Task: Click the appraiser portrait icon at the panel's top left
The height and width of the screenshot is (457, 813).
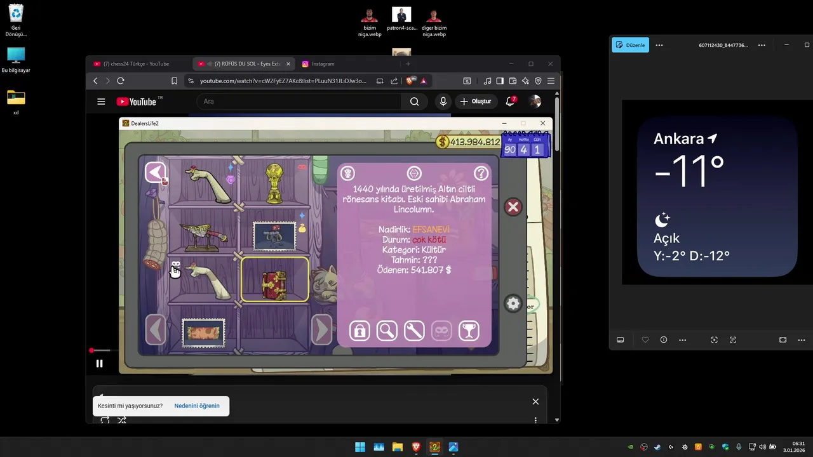Action: pos(347,173)
